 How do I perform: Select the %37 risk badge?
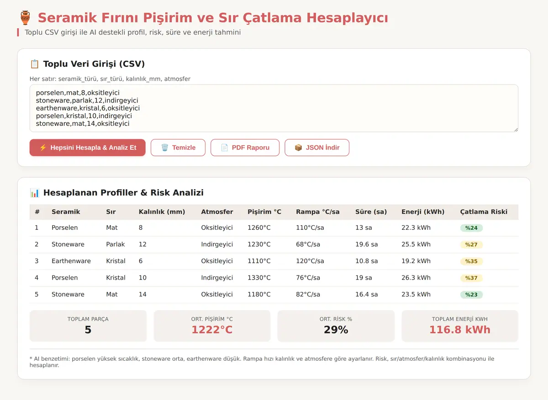click(x=471, y=278)
